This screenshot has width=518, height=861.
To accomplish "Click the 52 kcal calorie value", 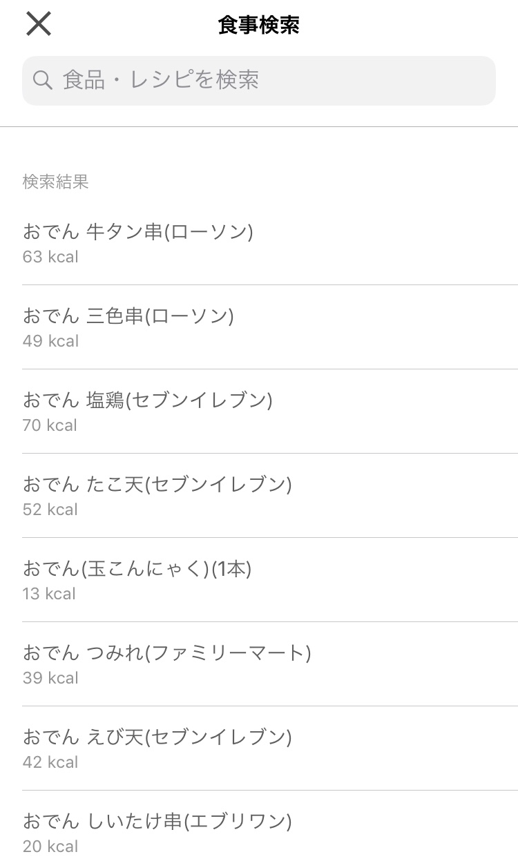I will click(x=50, y=510).
